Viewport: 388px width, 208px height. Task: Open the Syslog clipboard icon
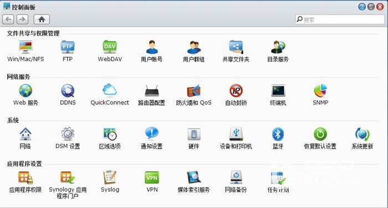pos(110,178)
